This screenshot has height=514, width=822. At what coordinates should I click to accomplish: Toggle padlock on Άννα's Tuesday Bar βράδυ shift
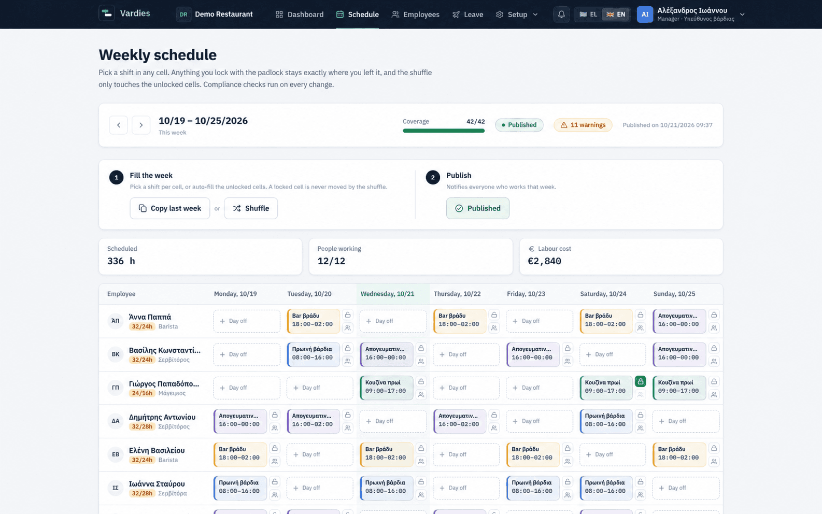tap(348, 315)
